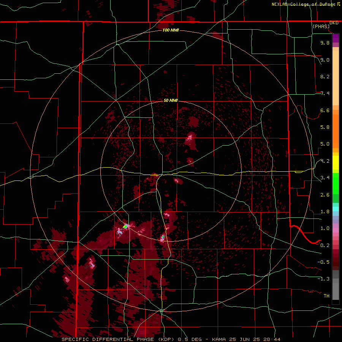Click the DKD label above the legend
Viewport: 342px width, 342px height.
(x=334, y=23)
